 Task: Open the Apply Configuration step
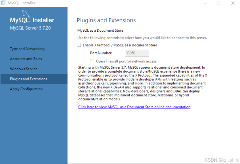point(26,89)
